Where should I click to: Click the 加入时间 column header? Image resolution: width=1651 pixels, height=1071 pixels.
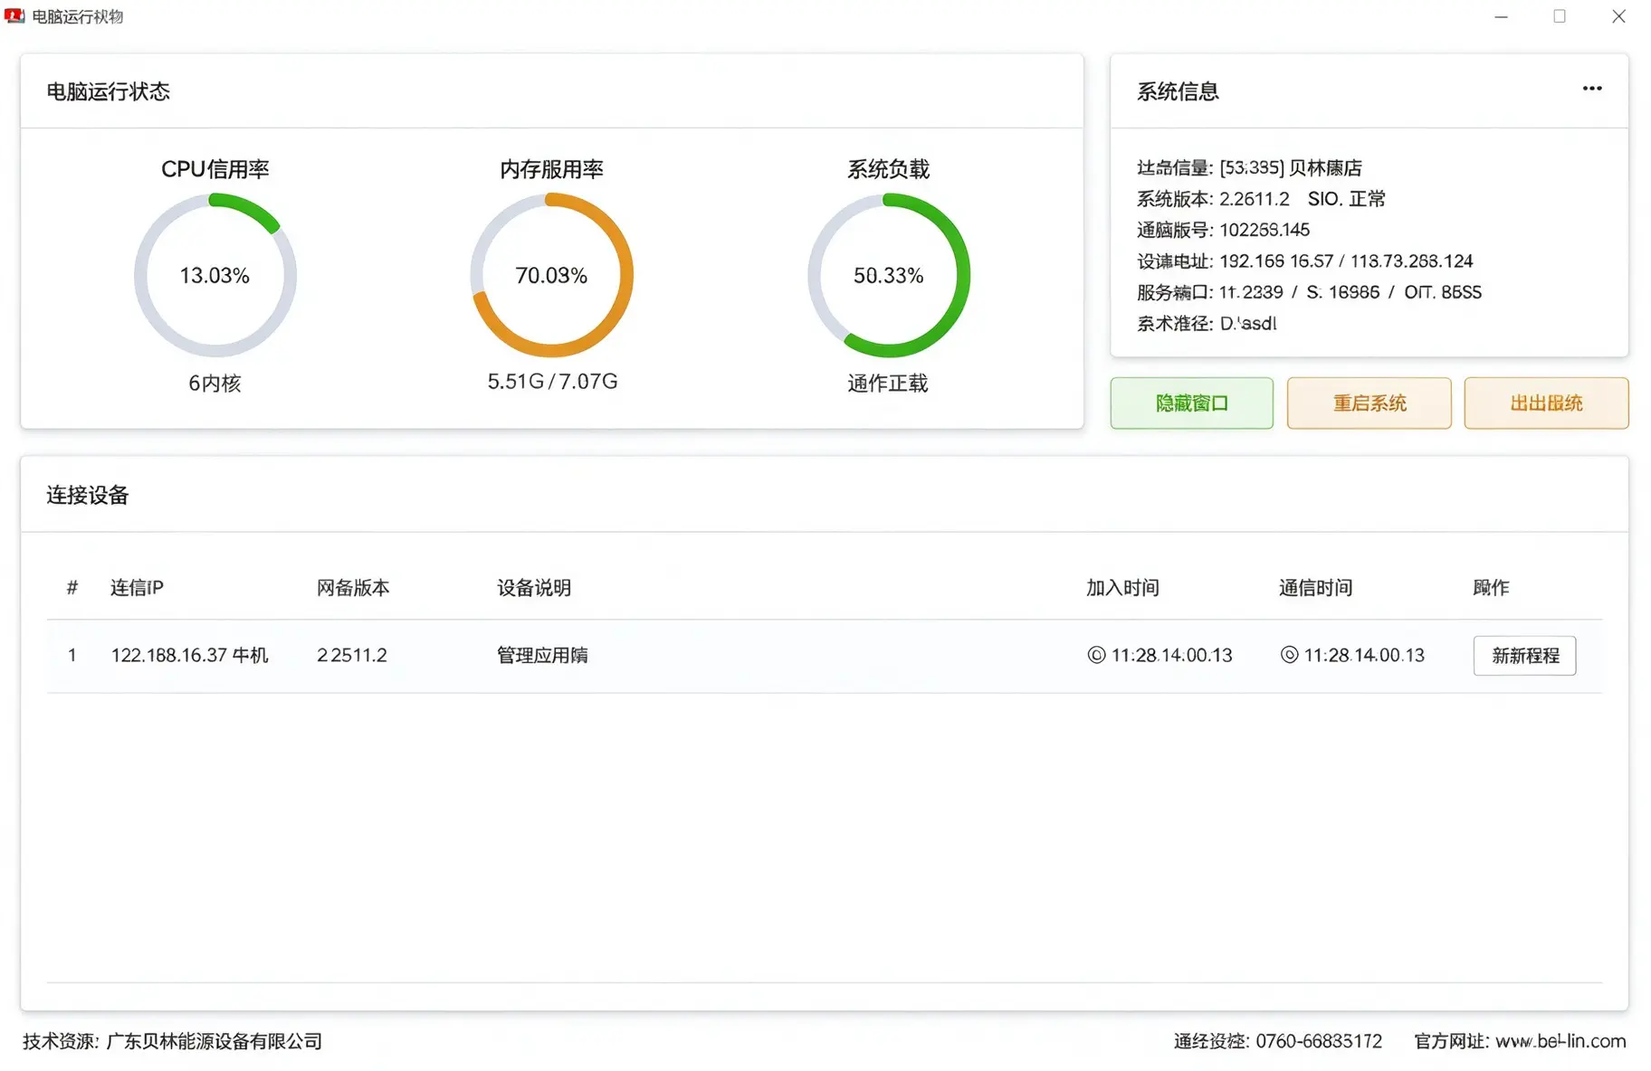point(1122,588)
